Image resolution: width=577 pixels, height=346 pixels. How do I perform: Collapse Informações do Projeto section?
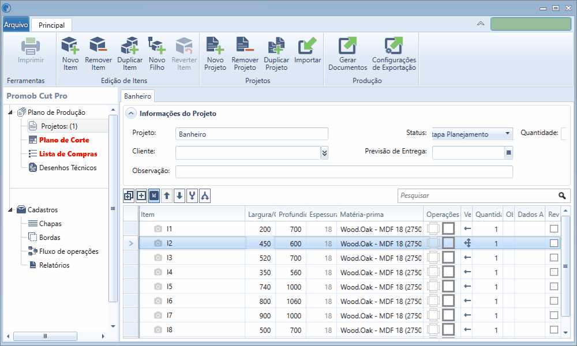tap(130, 114)
